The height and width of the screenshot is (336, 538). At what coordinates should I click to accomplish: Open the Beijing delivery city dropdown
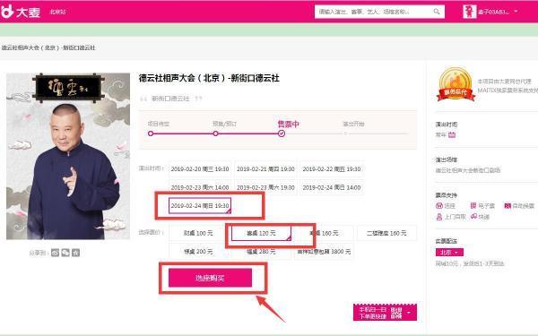pos(449,253)
